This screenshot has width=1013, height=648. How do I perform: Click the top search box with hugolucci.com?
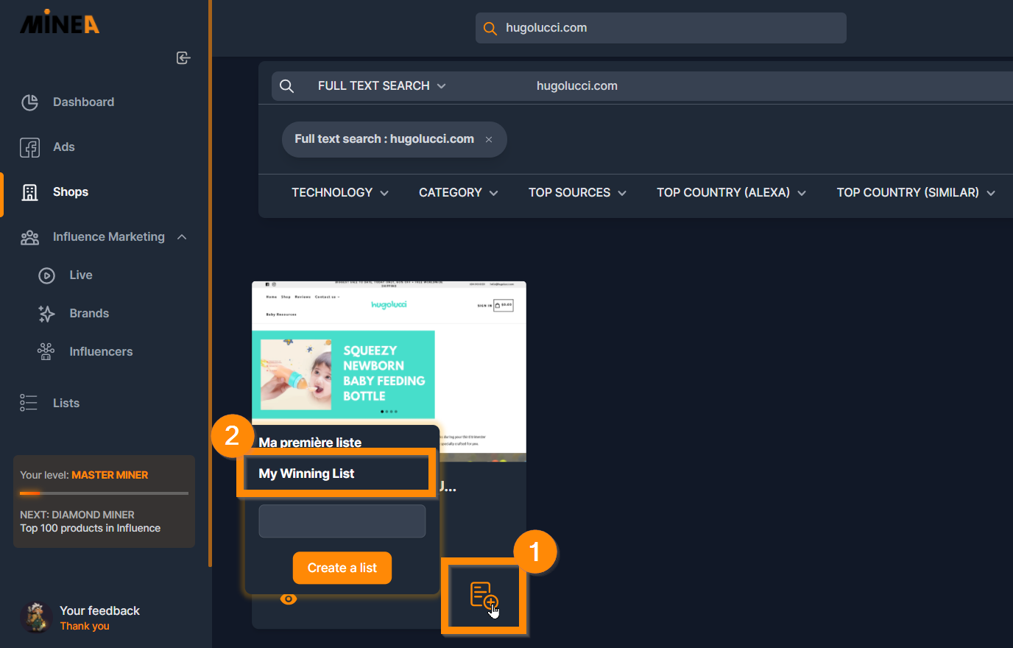661,28
